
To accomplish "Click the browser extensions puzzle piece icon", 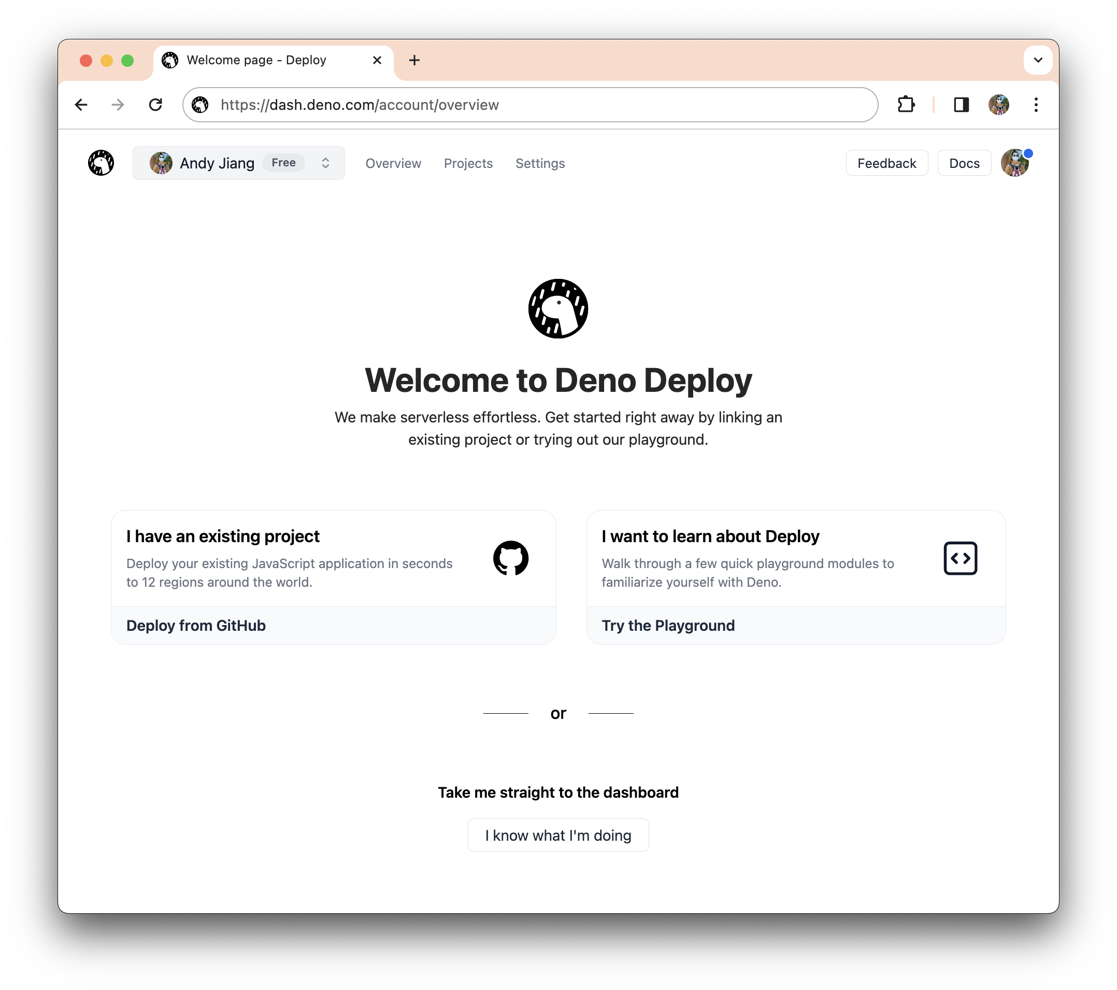I will 907,104.
